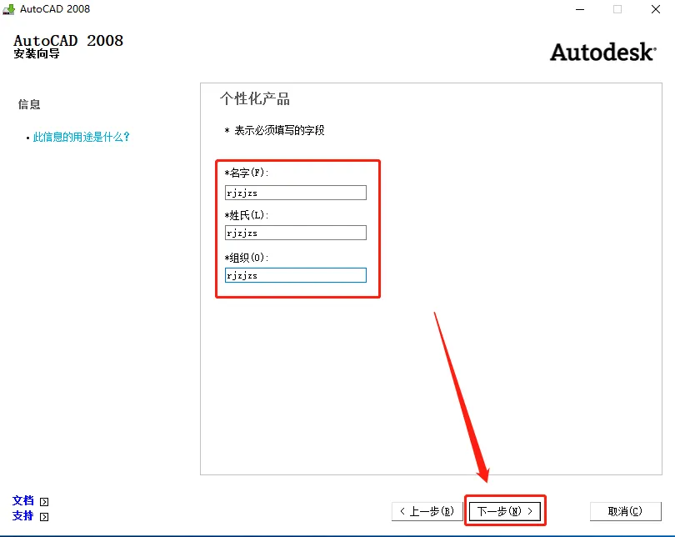The width and height of the screenshot is (675, 537).
Task: Click the 表示必须填写的字段 note text
Action: tap(279, 130)
